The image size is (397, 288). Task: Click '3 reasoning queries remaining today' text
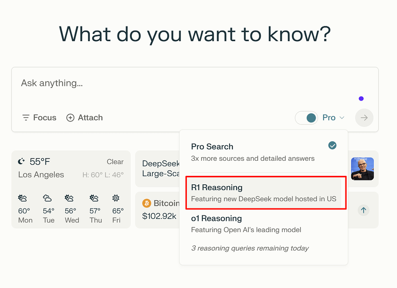click(250, 248)
